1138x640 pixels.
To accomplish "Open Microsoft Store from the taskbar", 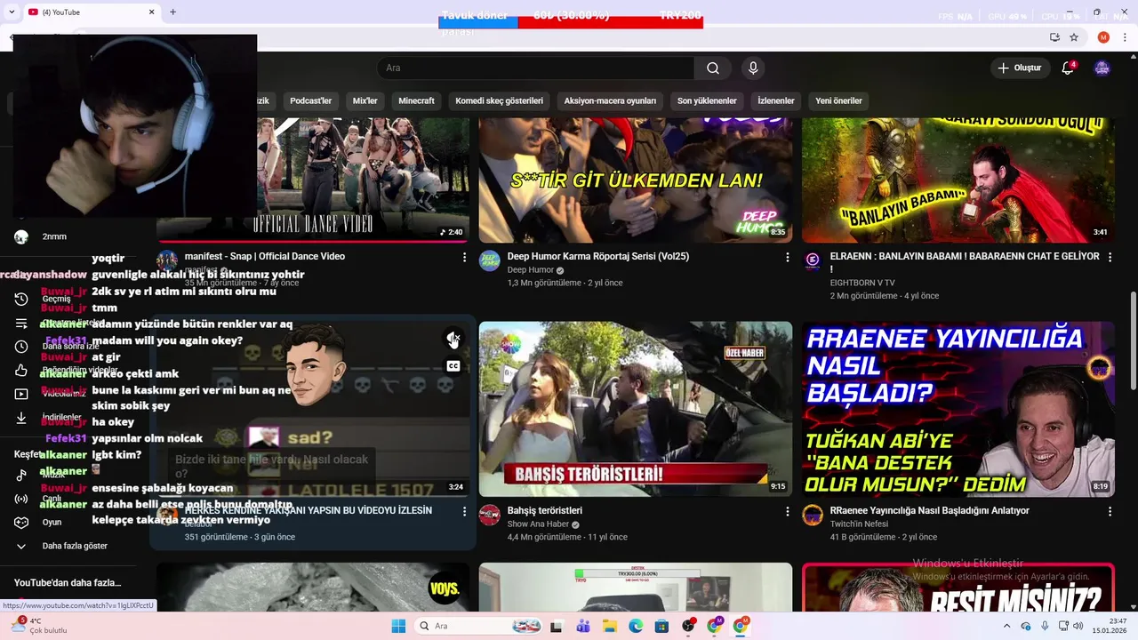I will coord(661,626).
